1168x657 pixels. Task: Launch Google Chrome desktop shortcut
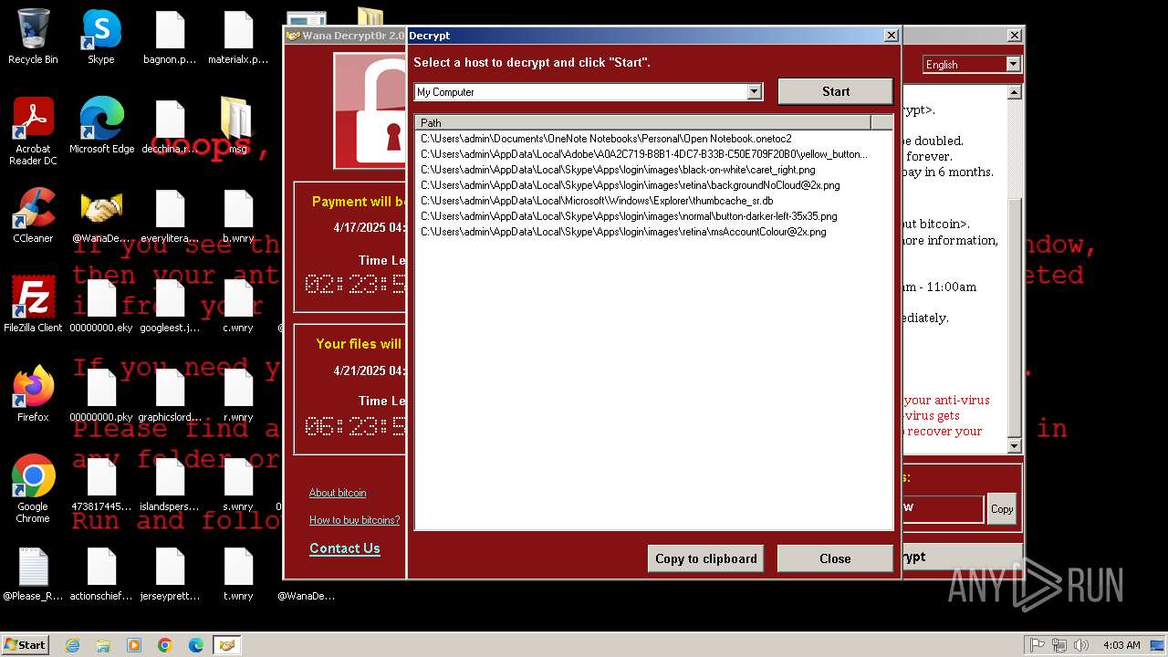click(x=33, y=489)
